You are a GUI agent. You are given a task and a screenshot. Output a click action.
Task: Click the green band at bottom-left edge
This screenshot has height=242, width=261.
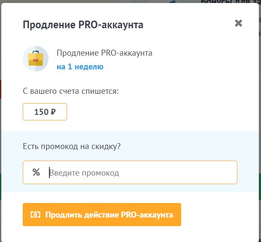0,186
